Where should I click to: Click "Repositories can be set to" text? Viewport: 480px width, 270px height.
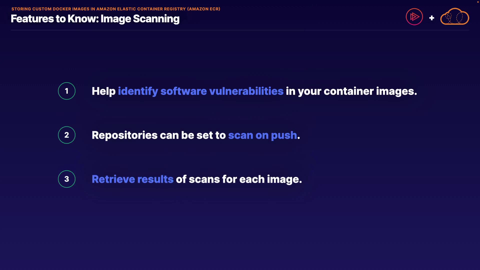[158, 135]
